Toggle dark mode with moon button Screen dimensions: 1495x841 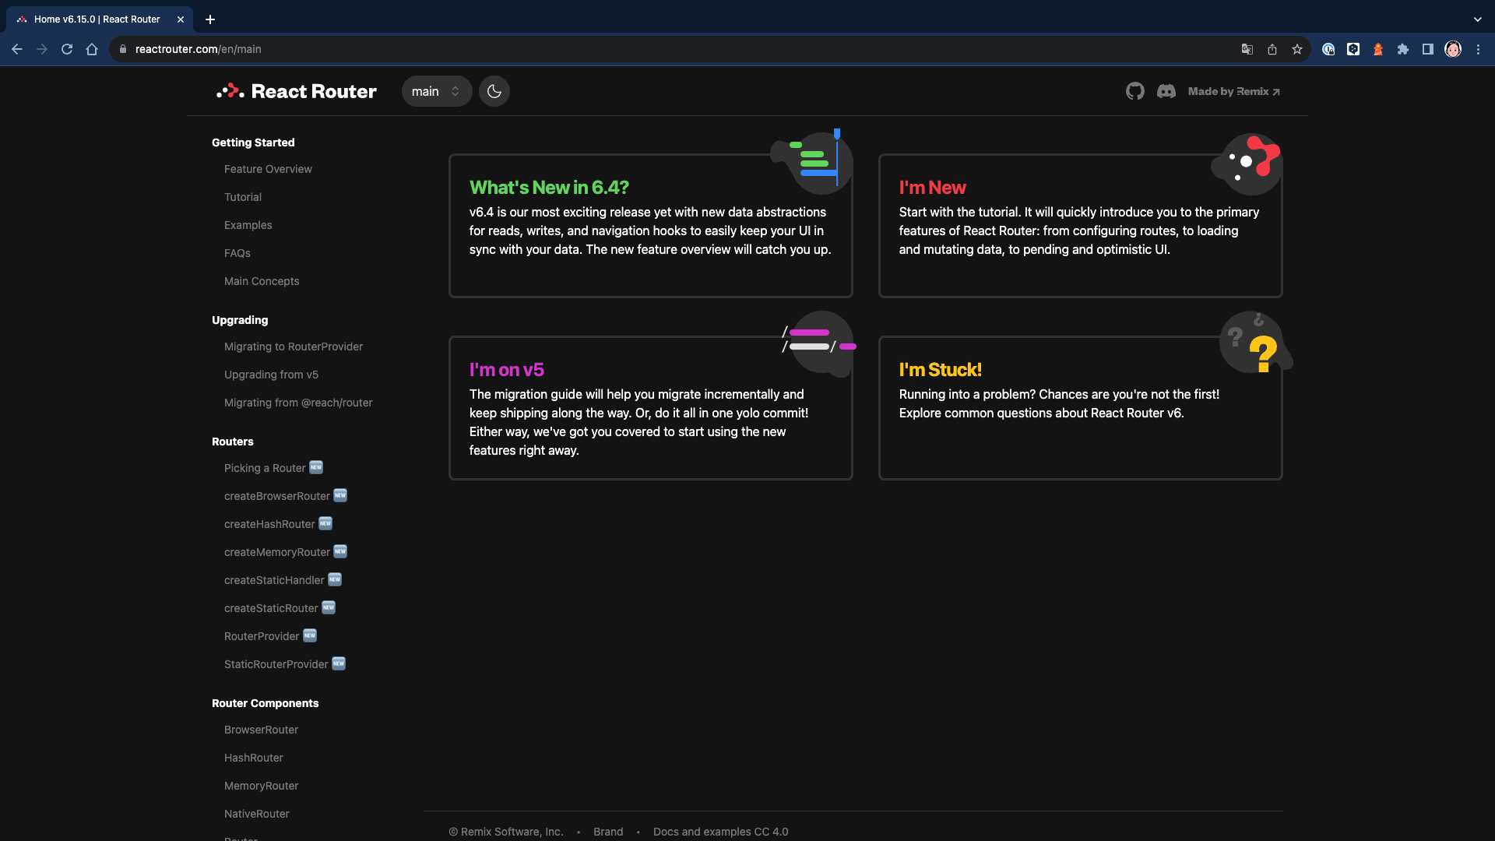click(x=494, y=91)
